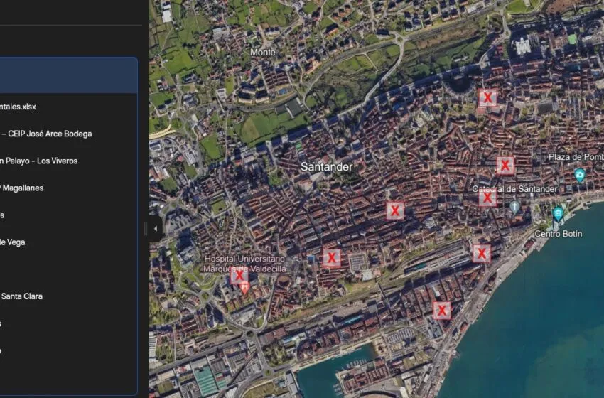The height and width of the screenshot is (398, 604).
Task: Choose the 'de Vega' list entry
Action: (13, 242)
